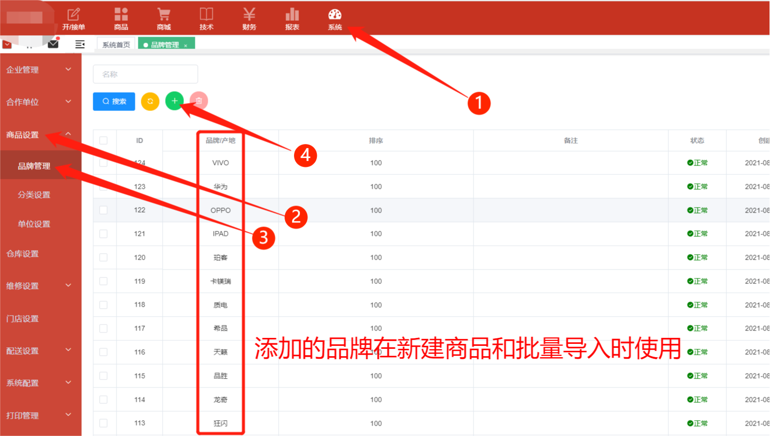
Task: Check the row 118 质电 checkbox
Action: 104,305
